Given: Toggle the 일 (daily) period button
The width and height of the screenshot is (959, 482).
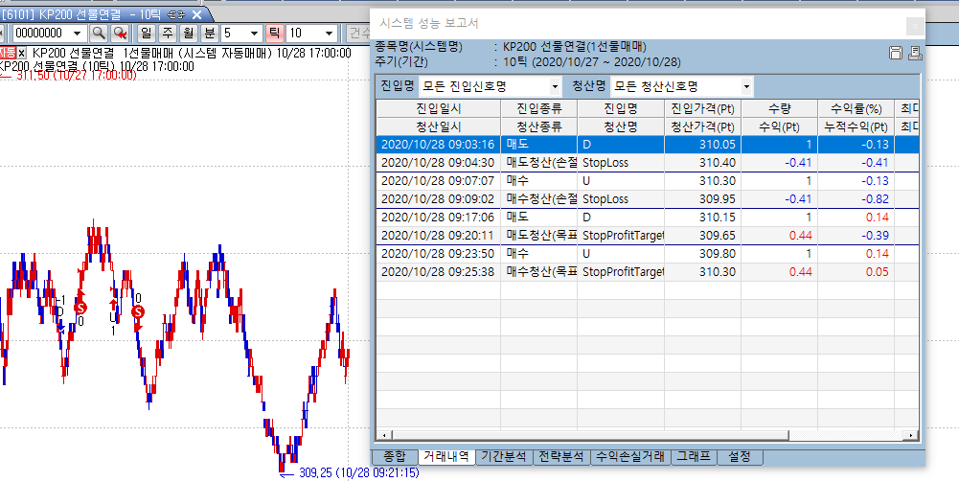Looking at the screenshot, I should (x=145, y=33).
